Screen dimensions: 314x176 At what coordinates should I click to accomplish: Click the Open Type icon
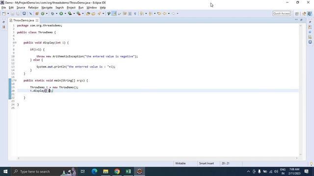click(x=88, y=14)
